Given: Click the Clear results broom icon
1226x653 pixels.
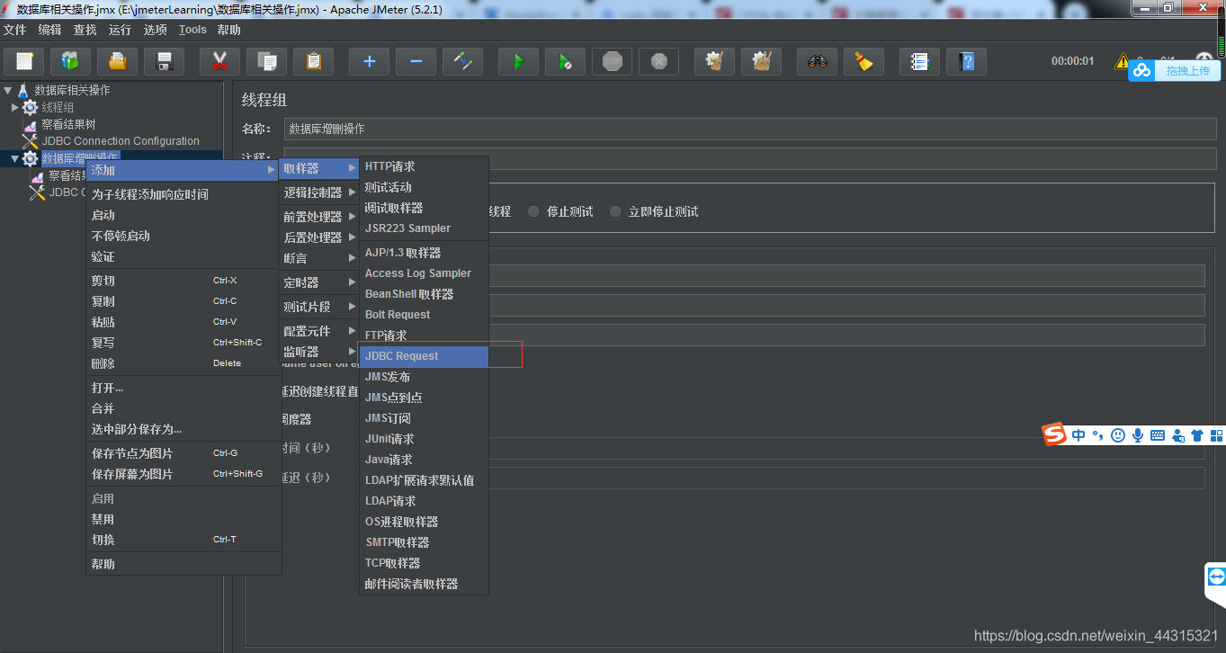Looking at the screenshot, I should click(x=714, y=61).
